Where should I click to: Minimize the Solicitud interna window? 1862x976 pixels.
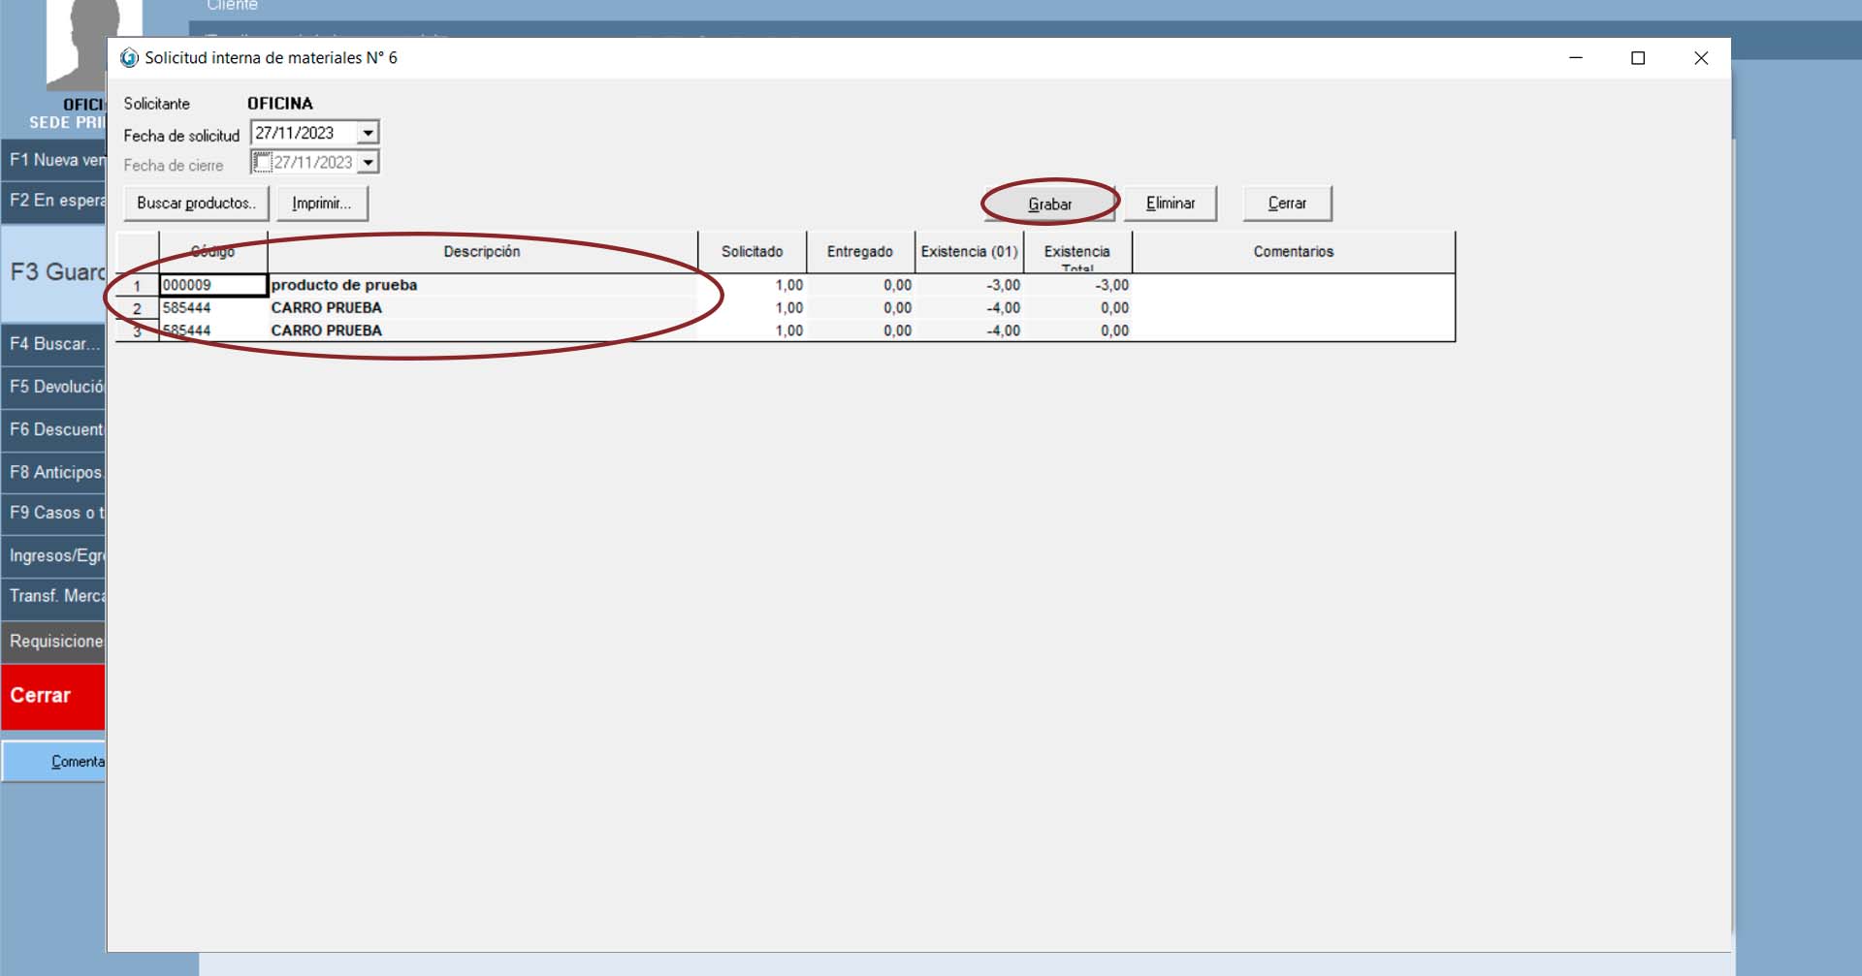pos(1576,58)
